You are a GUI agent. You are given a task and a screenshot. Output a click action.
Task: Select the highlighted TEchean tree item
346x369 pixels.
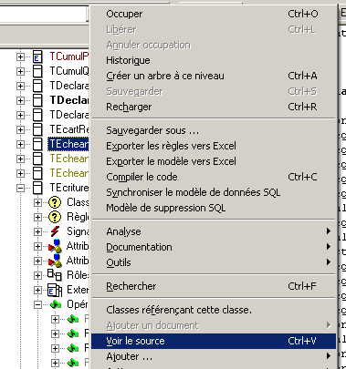pos(68,144)
